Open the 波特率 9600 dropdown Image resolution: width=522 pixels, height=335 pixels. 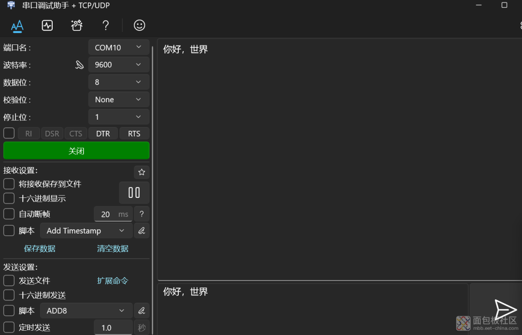119,65
